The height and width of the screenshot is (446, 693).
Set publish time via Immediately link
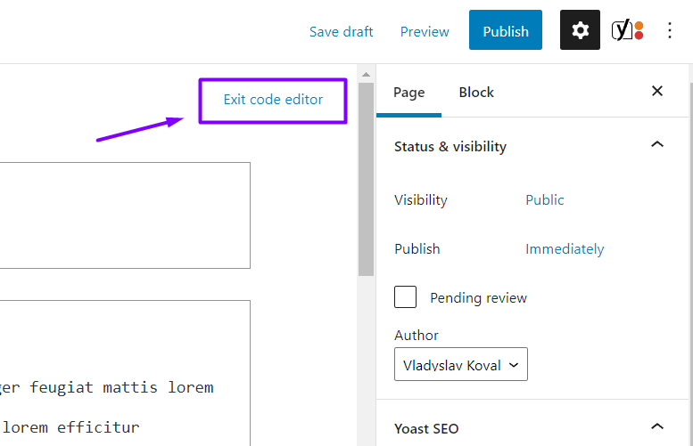click(565, 248)
